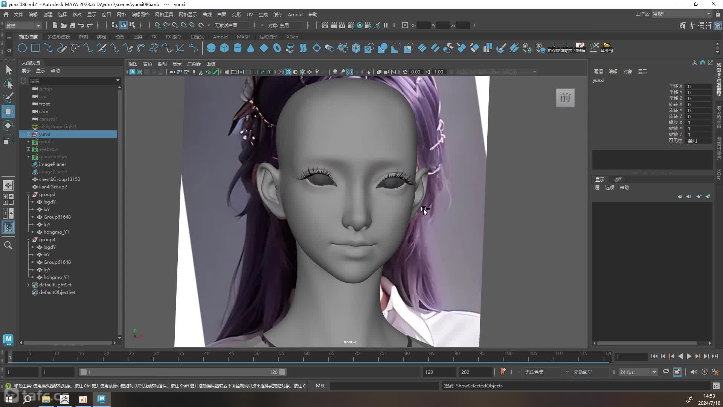Select imagePlane1 in the outliner
Viewport: 723px width, 407px height.
(53, 164)
